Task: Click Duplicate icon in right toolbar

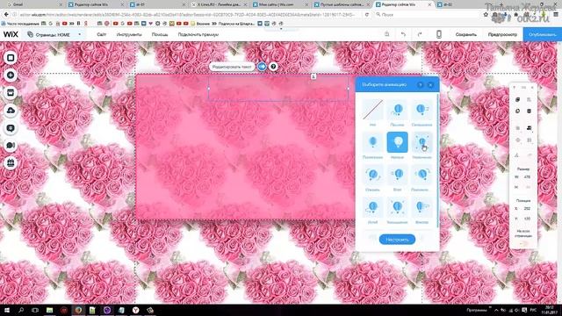Action: click(x=517, y=111)
